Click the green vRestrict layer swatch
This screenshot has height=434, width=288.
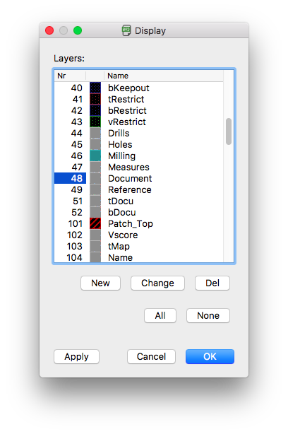(x=95, y=122)
